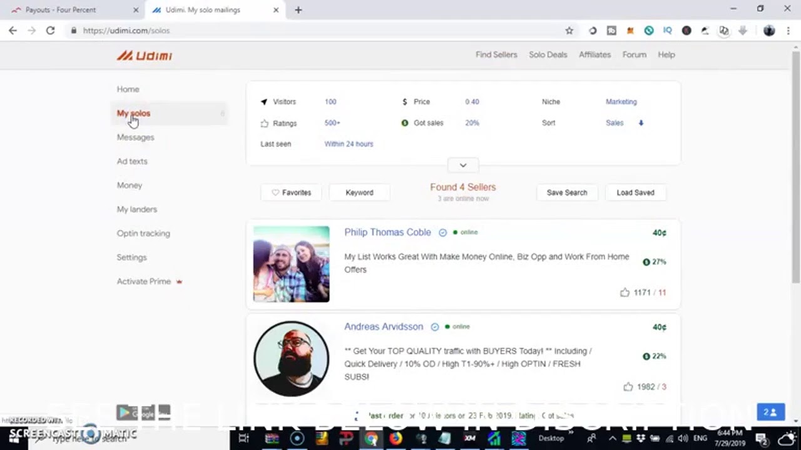Open Chrome from the taskbar
This screenshot has height=450, width=801.
point(371,438)
